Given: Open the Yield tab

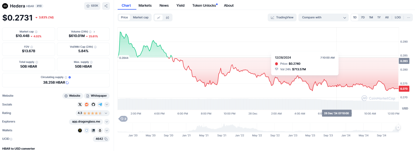Looking at the screenshot, I should pyautogui.click(x=180, y=5).
